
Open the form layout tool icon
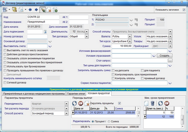pos(5,10)
